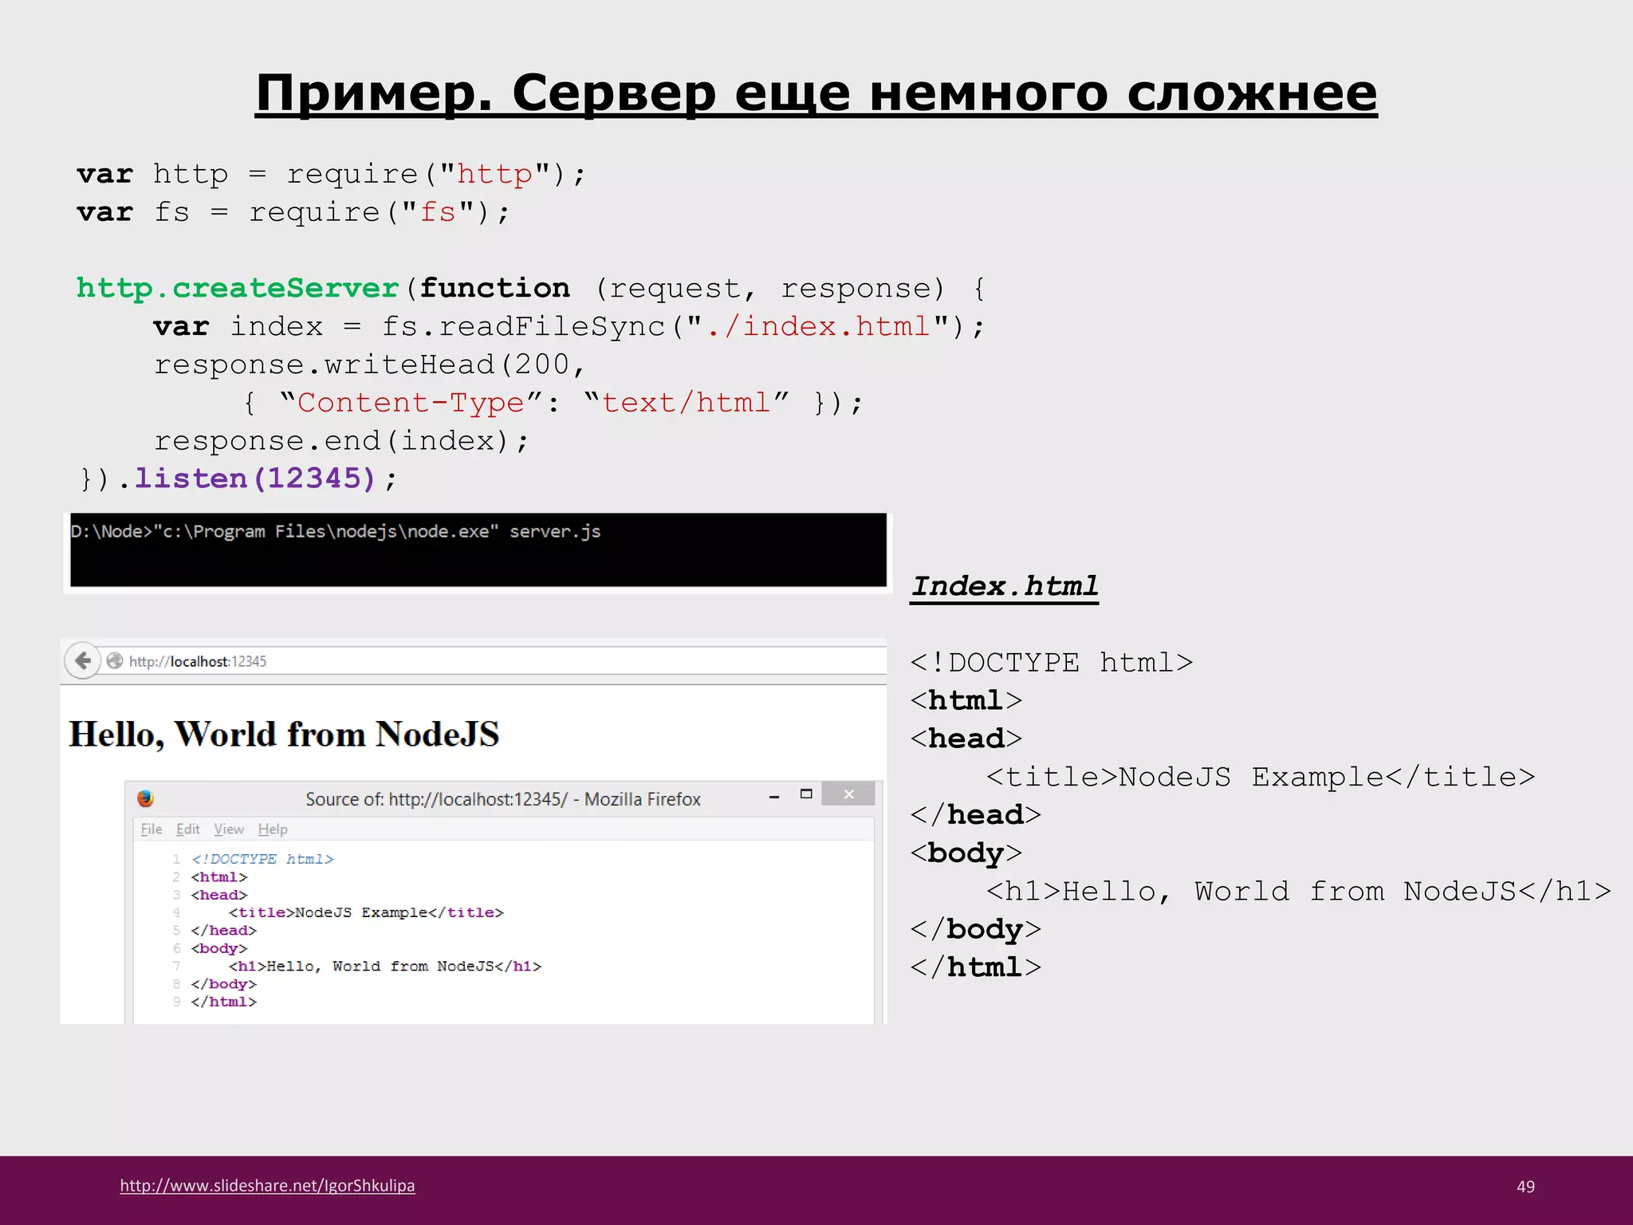
Task: Click source line 4 title NodeJS Example
Action: [366, 912]
